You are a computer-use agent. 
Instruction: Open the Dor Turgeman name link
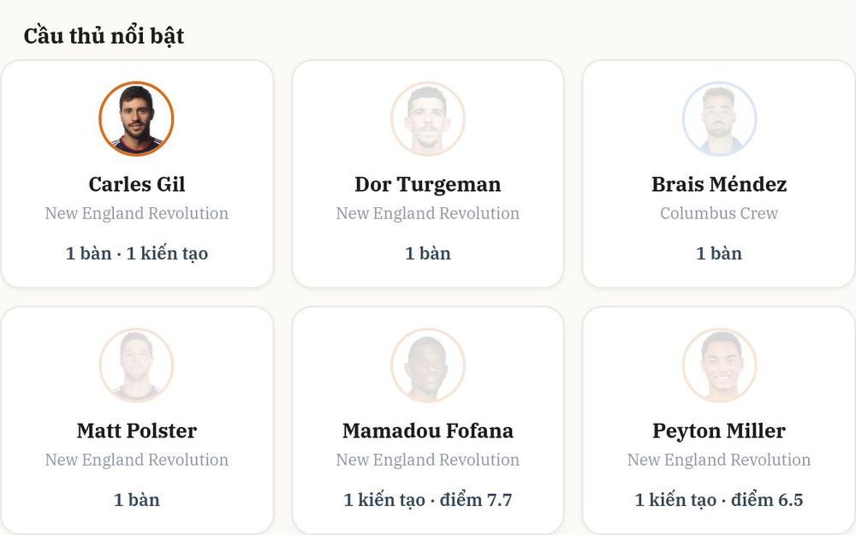pos(427,185)
